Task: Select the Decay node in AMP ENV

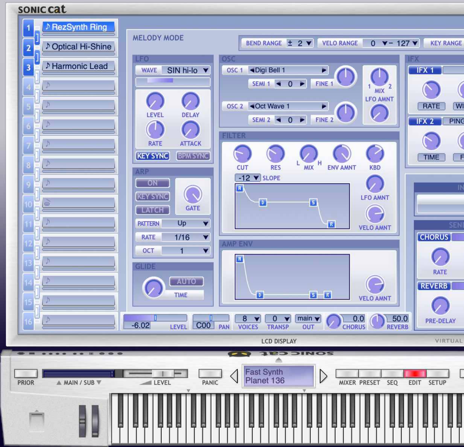Action: point(260,295)
